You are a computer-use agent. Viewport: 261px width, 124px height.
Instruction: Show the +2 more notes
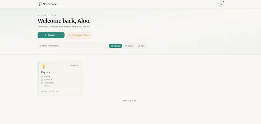pyautogui.click(x=47, y=86)
